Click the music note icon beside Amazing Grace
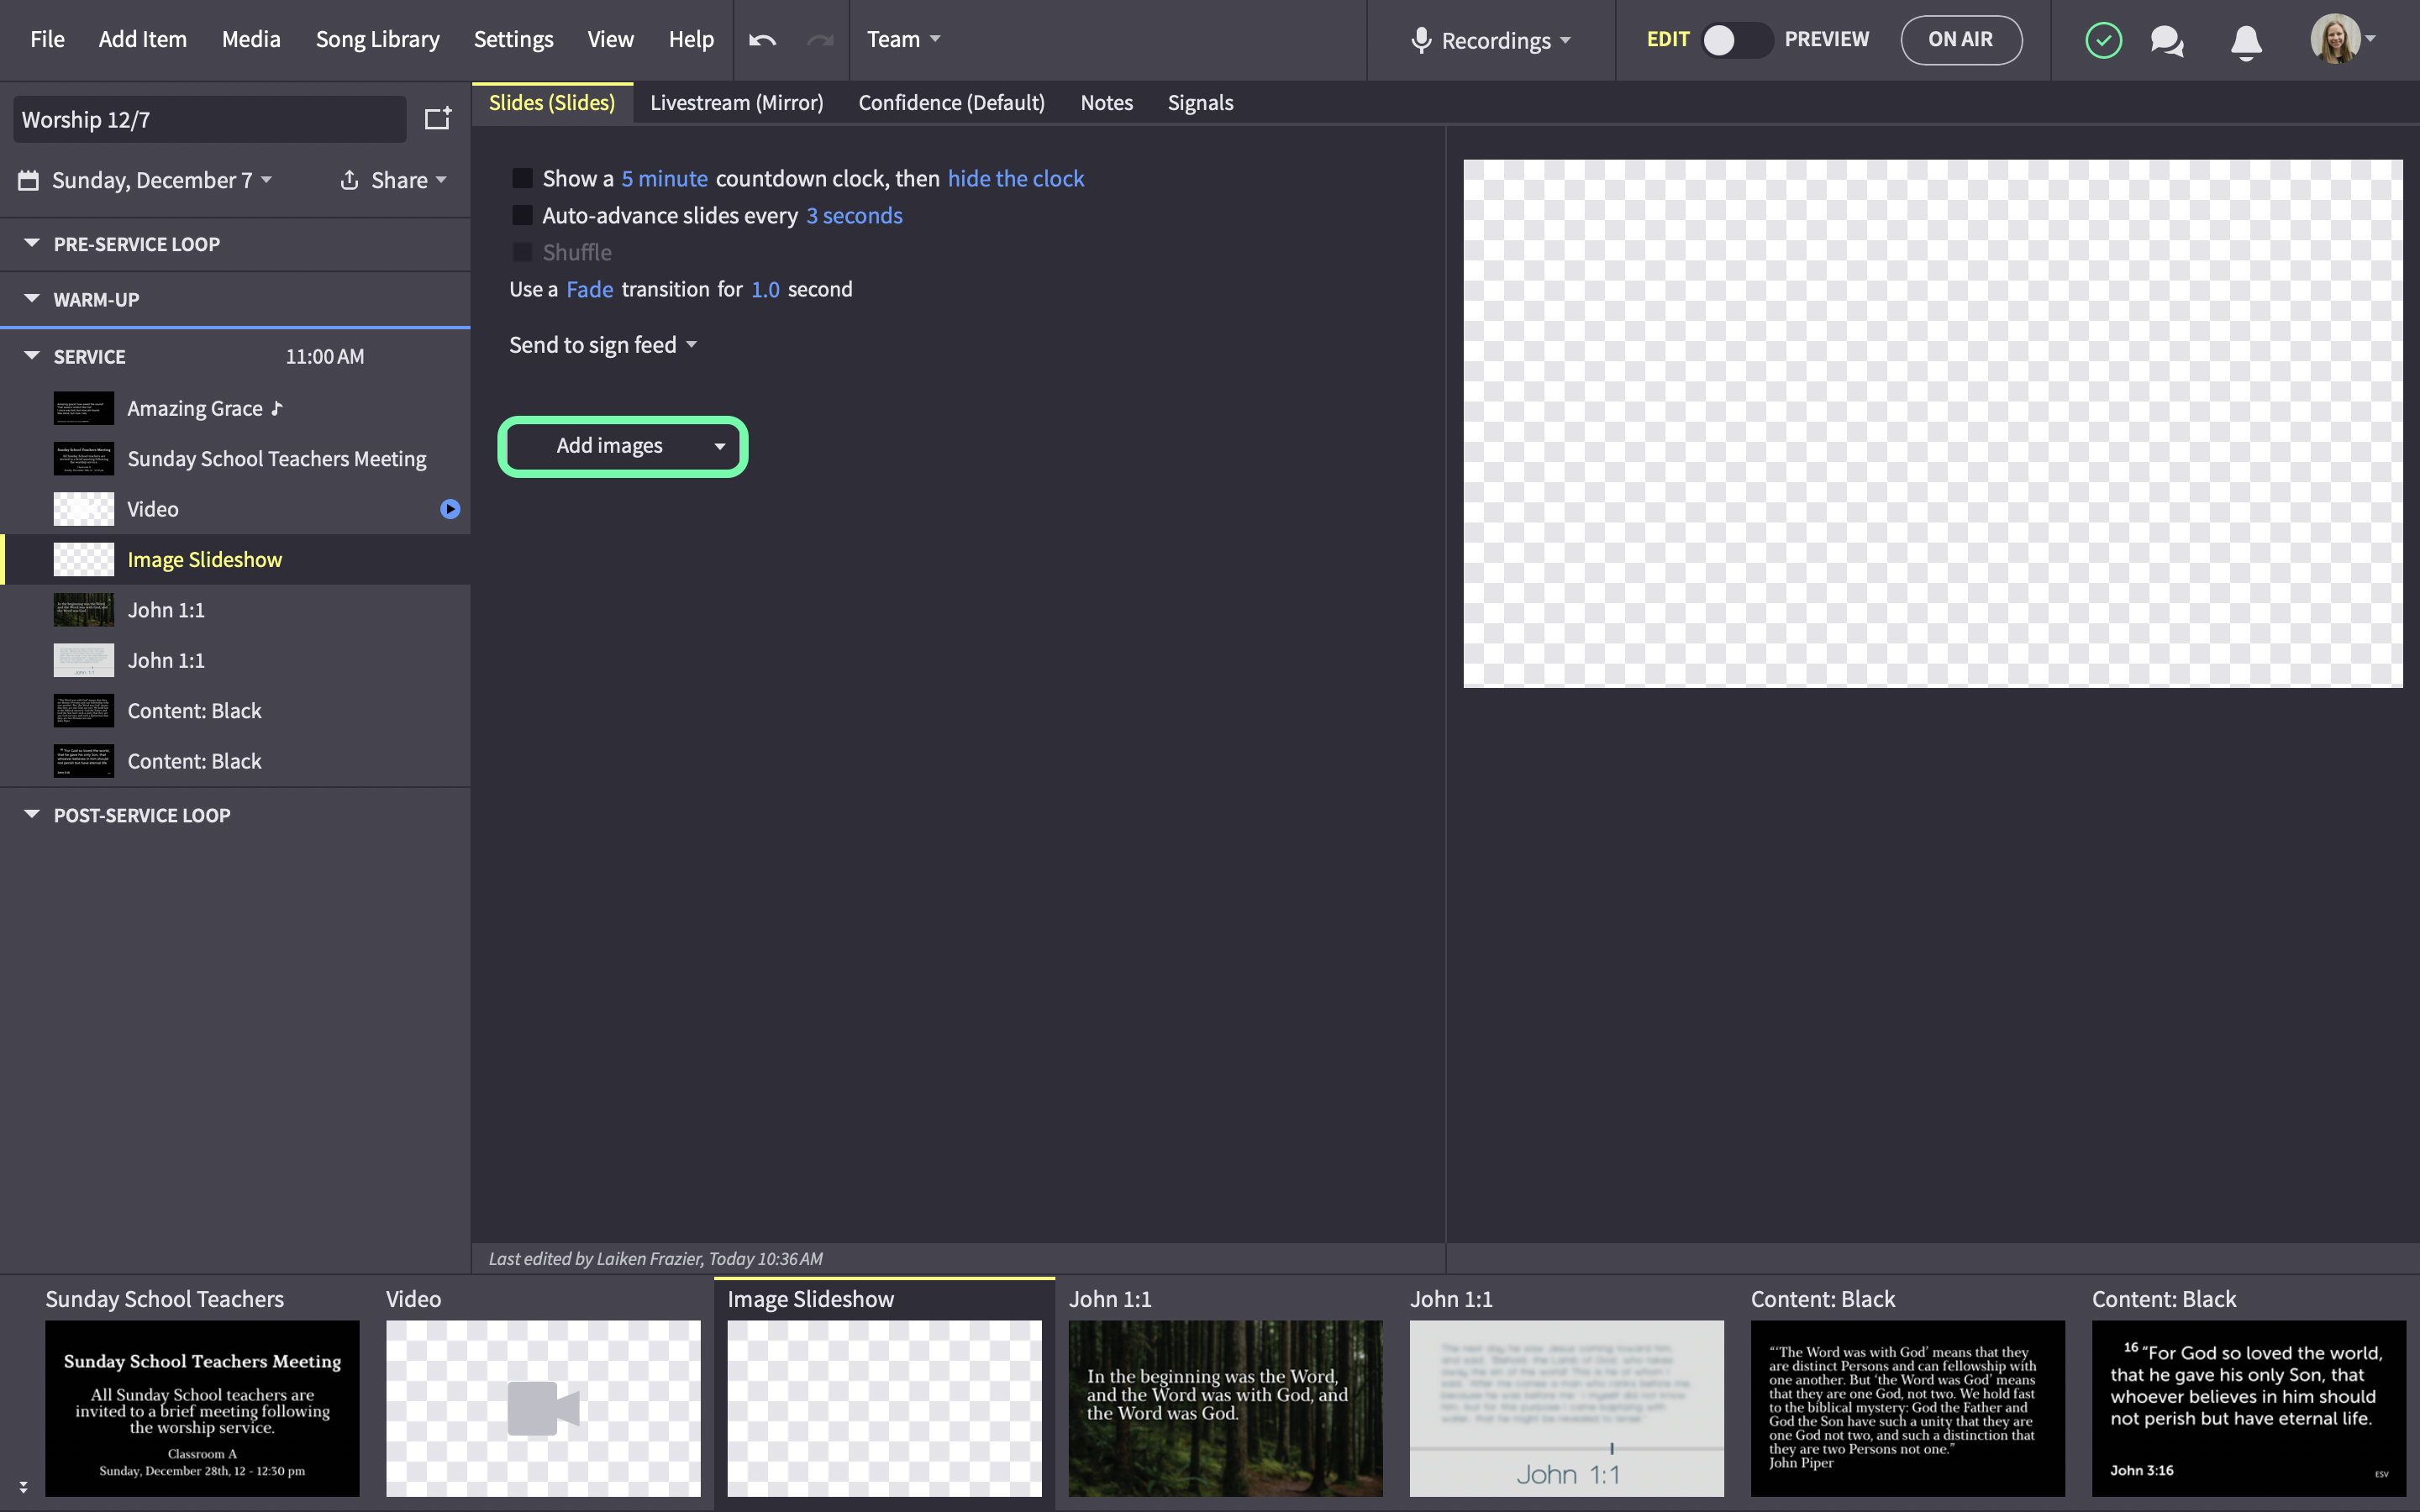Viewport: 2420px width, 1512px height. pos(277,408)
